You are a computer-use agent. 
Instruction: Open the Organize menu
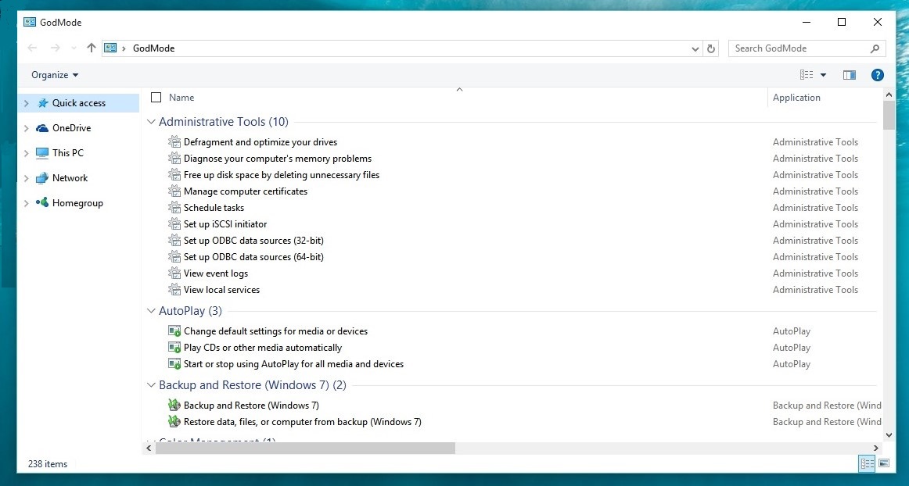pyautogui.click(x=55, y=75)
